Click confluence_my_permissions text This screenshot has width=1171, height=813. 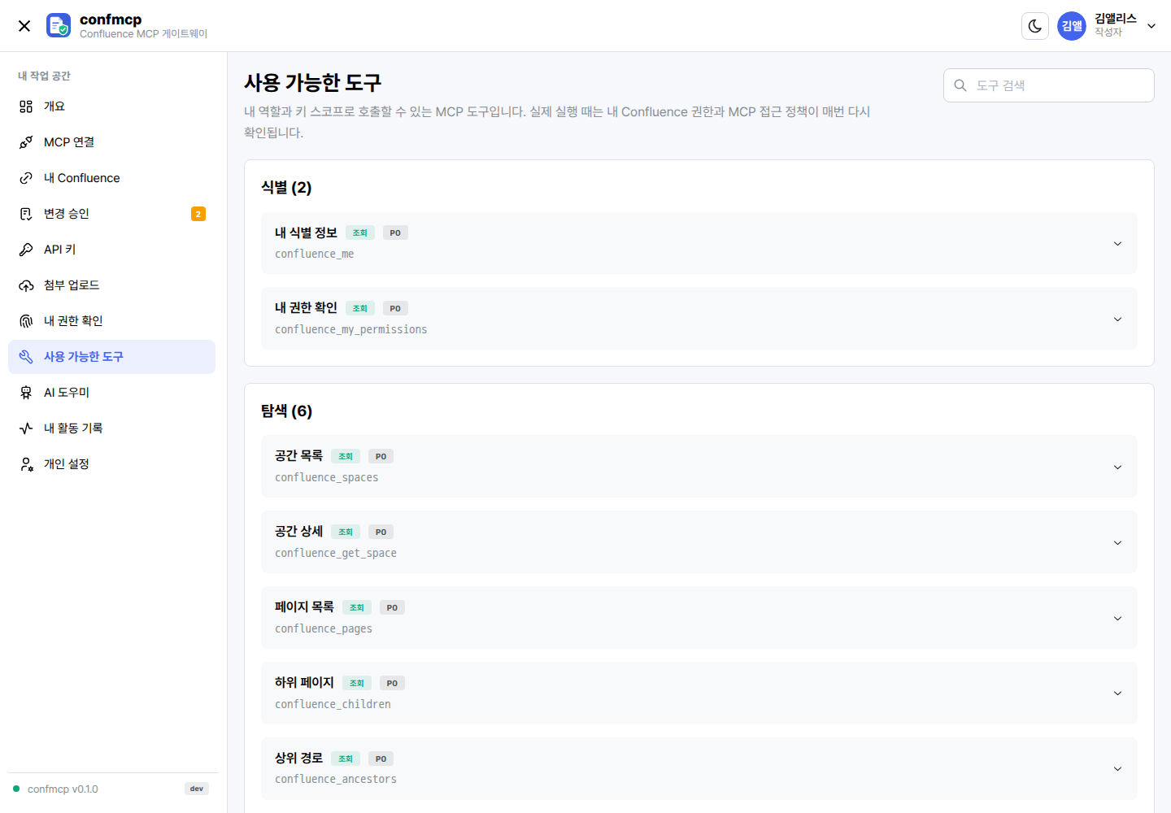(350, 329)
